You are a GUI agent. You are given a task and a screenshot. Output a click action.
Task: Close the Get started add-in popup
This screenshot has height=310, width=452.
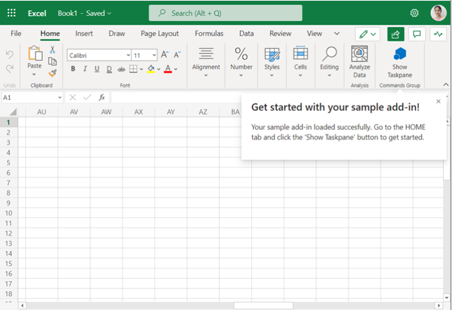coord(438,102)
